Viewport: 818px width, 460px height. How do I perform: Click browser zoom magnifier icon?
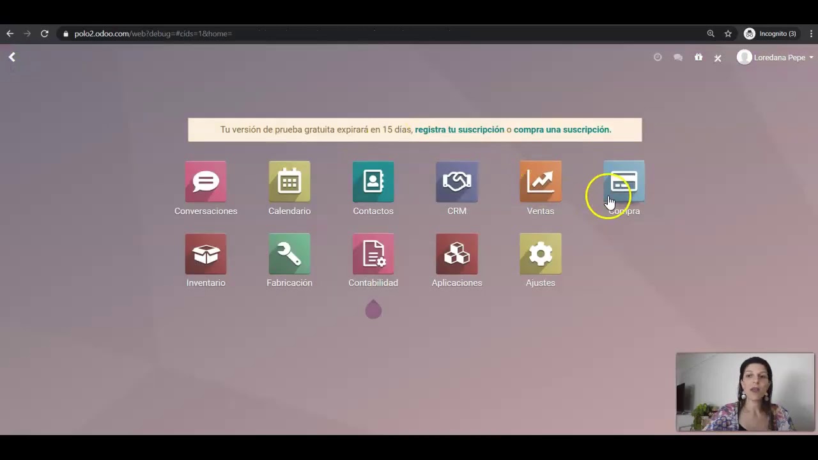coord(711,34)
